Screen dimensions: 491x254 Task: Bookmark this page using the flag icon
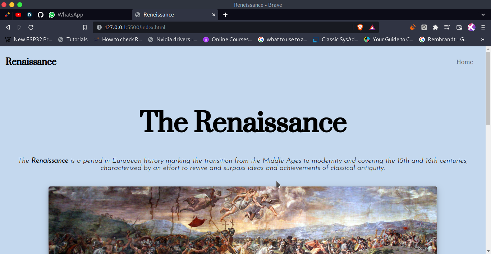84,27
